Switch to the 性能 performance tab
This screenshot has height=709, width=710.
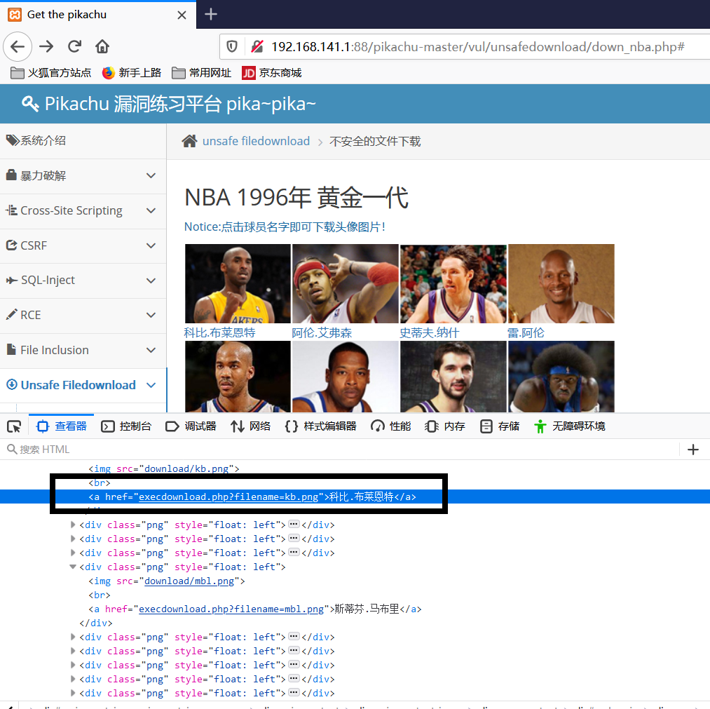[x=391, y=426]
